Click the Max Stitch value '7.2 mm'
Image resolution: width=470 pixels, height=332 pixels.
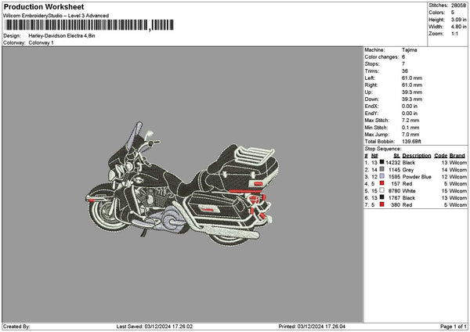click(x=410, y=121)
